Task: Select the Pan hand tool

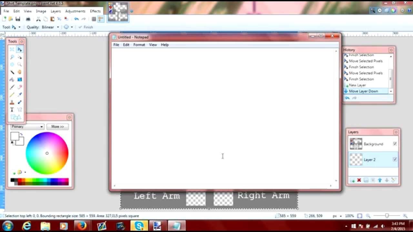Action: pos(20,72)
